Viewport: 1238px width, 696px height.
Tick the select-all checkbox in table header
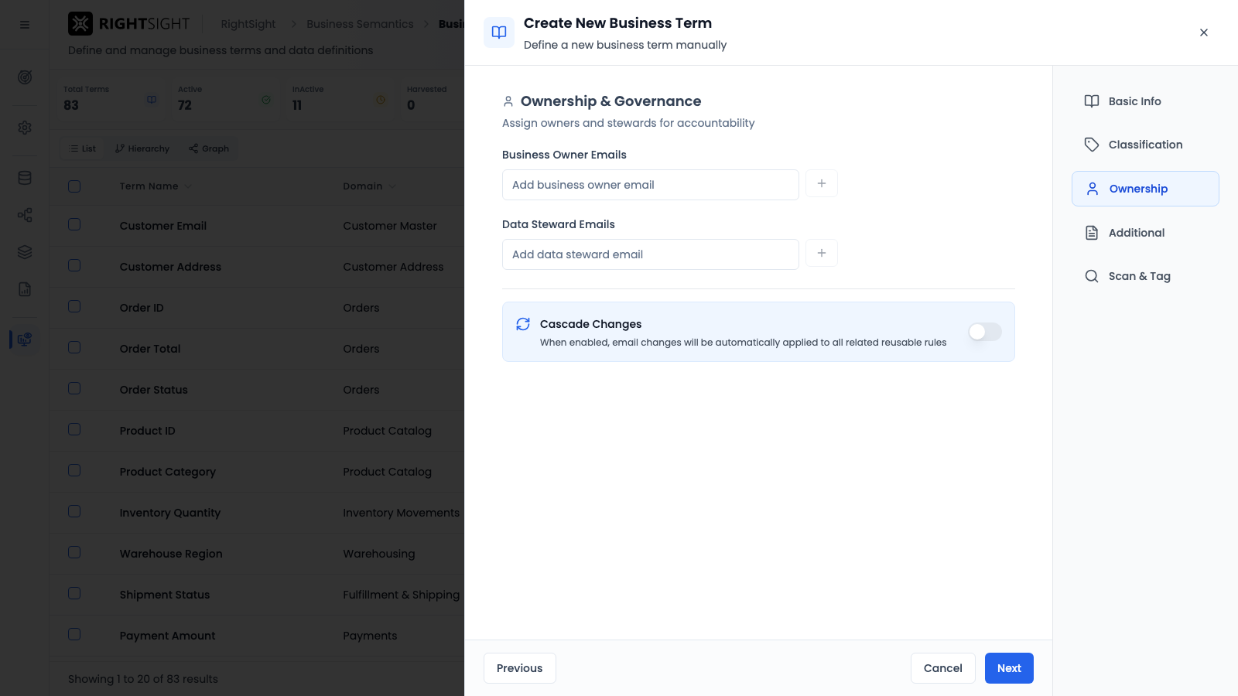click(x=74, y=186)
